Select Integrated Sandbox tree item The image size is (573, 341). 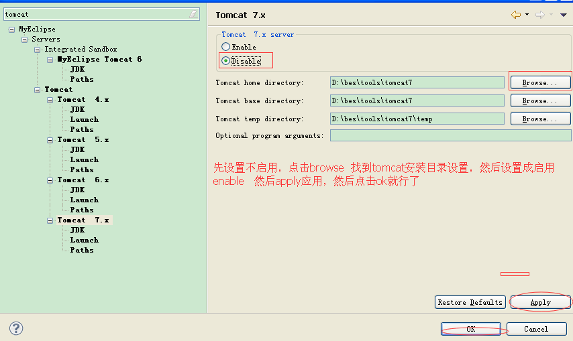tap(81, 49)
